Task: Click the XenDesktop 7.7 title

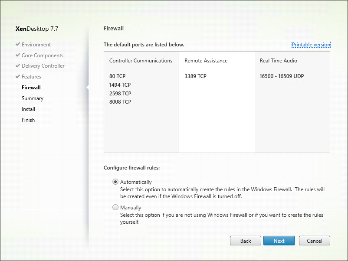Action: click(37, 29)
